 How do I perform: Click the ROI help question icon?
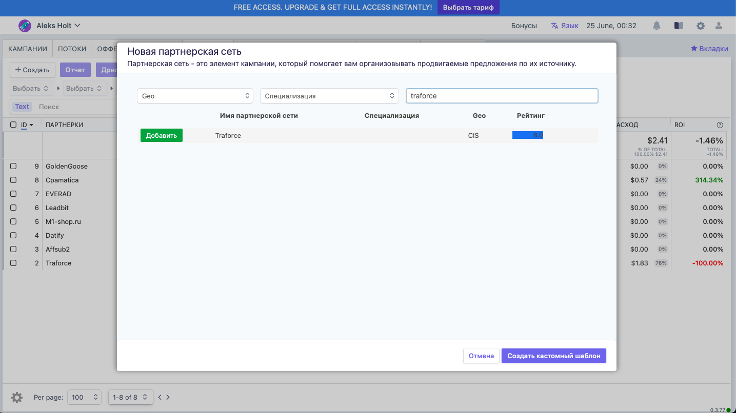720,125
